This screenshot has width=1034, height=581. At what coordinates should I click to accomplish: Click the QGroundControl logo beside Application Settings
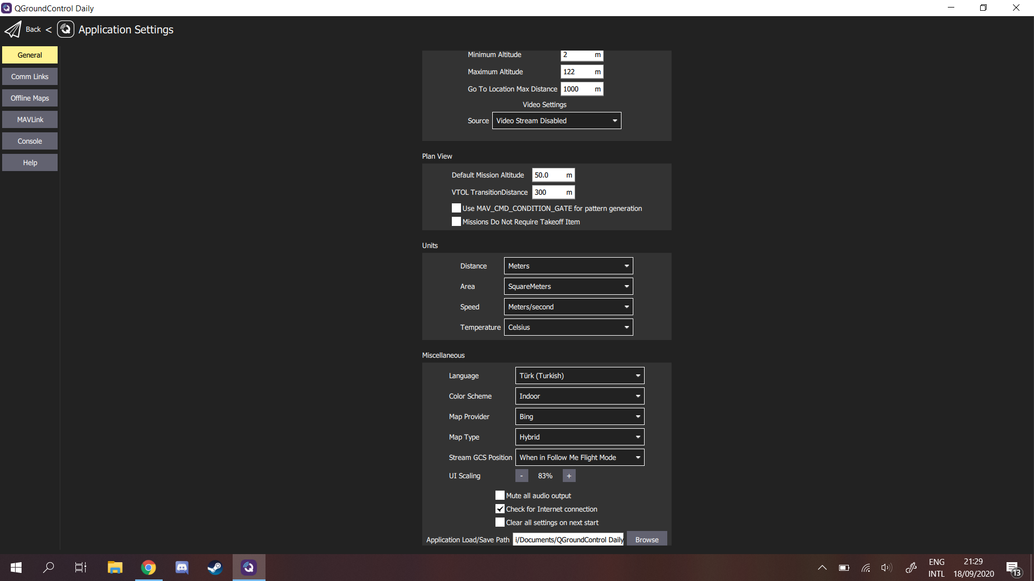(65, 29)
